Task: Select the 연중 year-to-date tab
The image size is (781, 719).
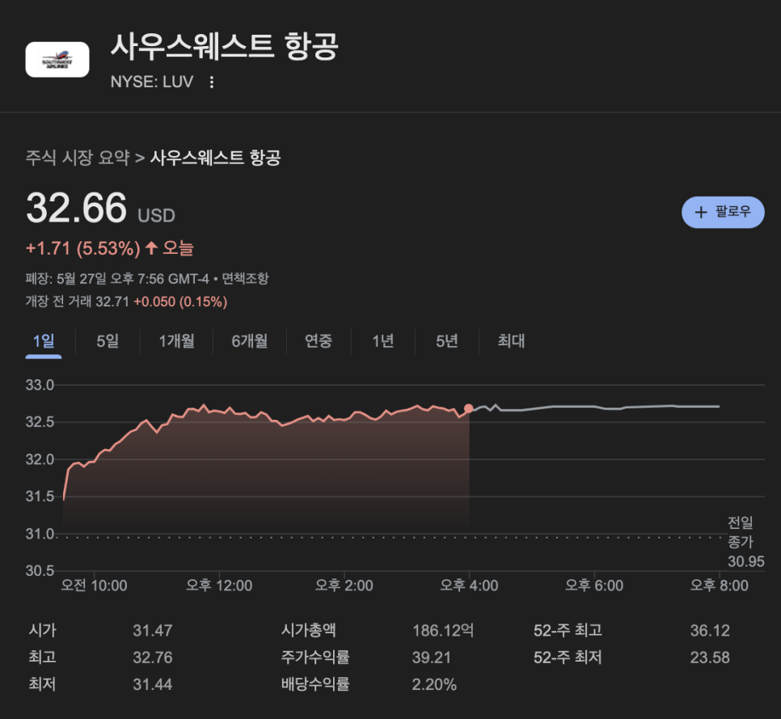Action: pyautogui.click(x=319, y=341)
